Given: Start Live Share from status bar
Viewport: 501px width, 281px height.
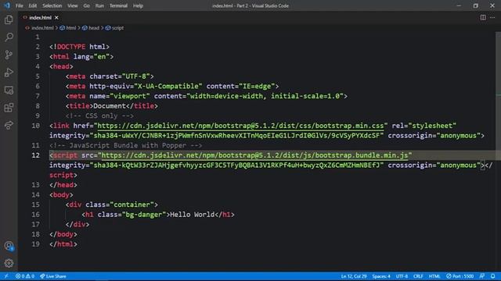Looking at the screenshot, I should 53,276.
